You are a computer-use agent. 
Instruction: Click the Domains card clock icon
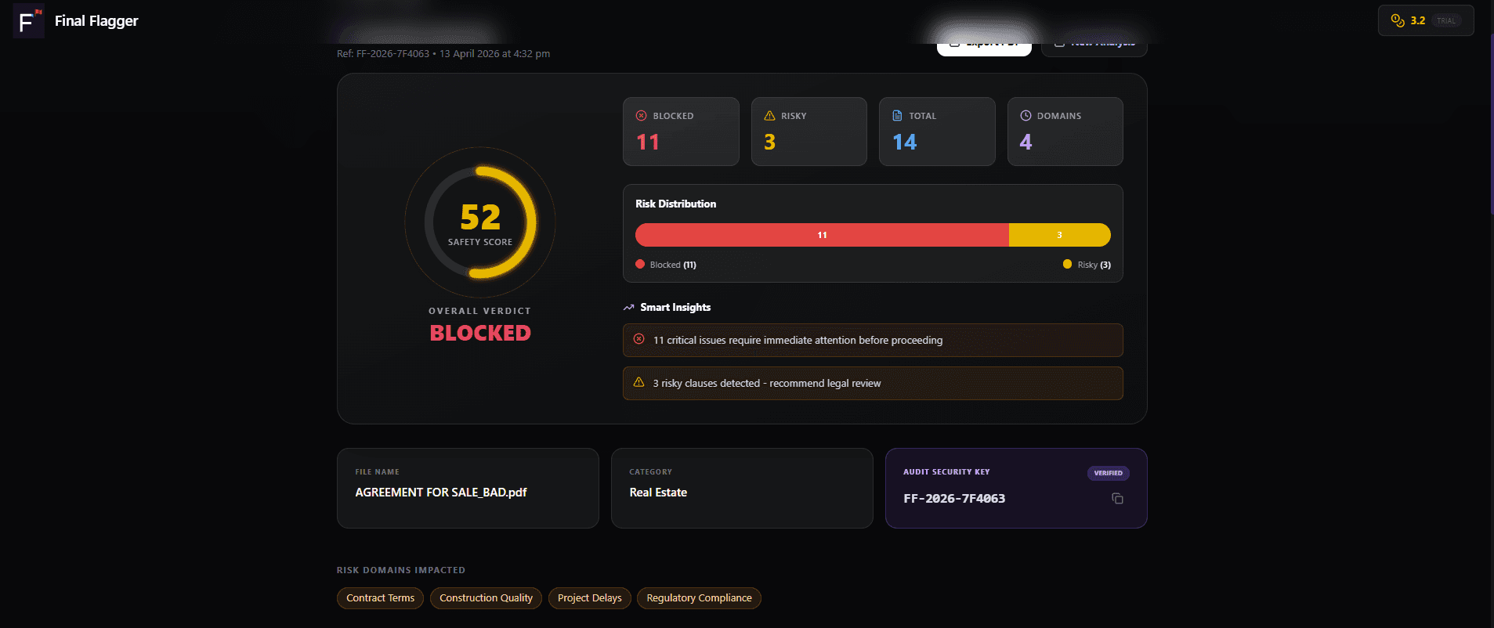[1026, 115]
